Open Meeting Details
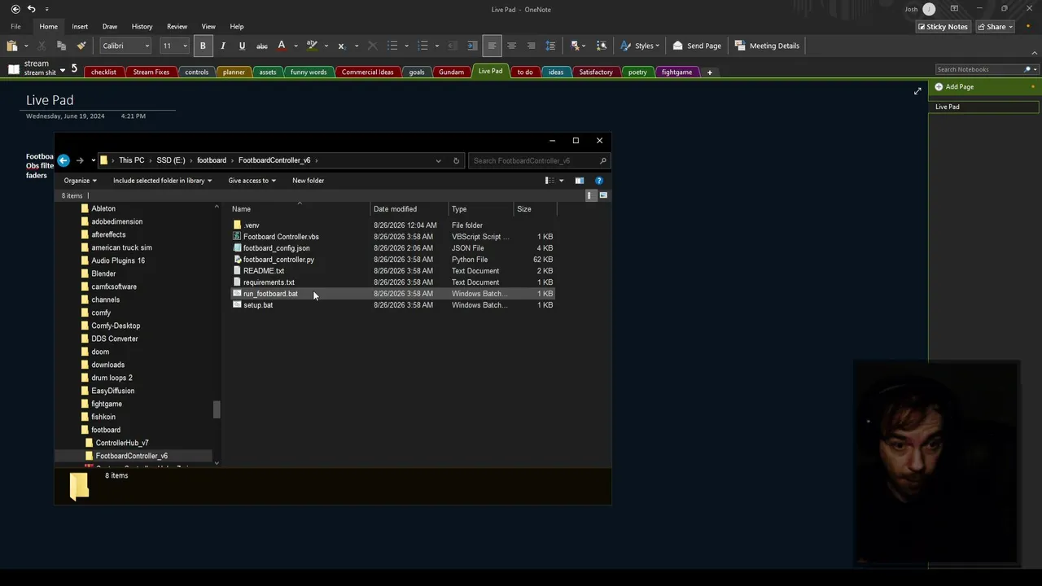This screenshot has width=1042, height=586. pyautogui.click(x=767, y=46)
